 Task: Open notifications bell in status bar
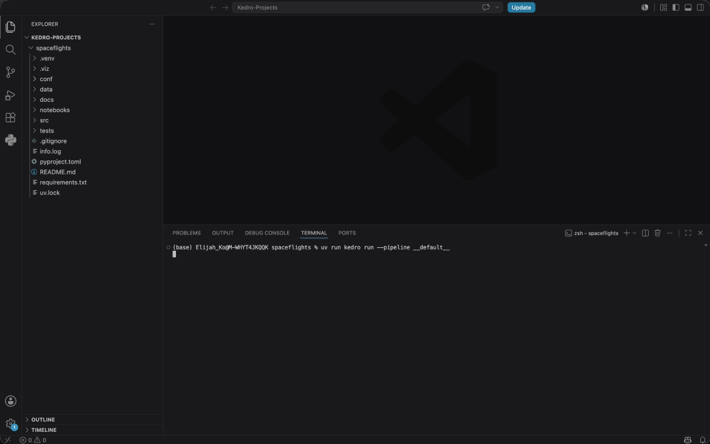(702, 440)
